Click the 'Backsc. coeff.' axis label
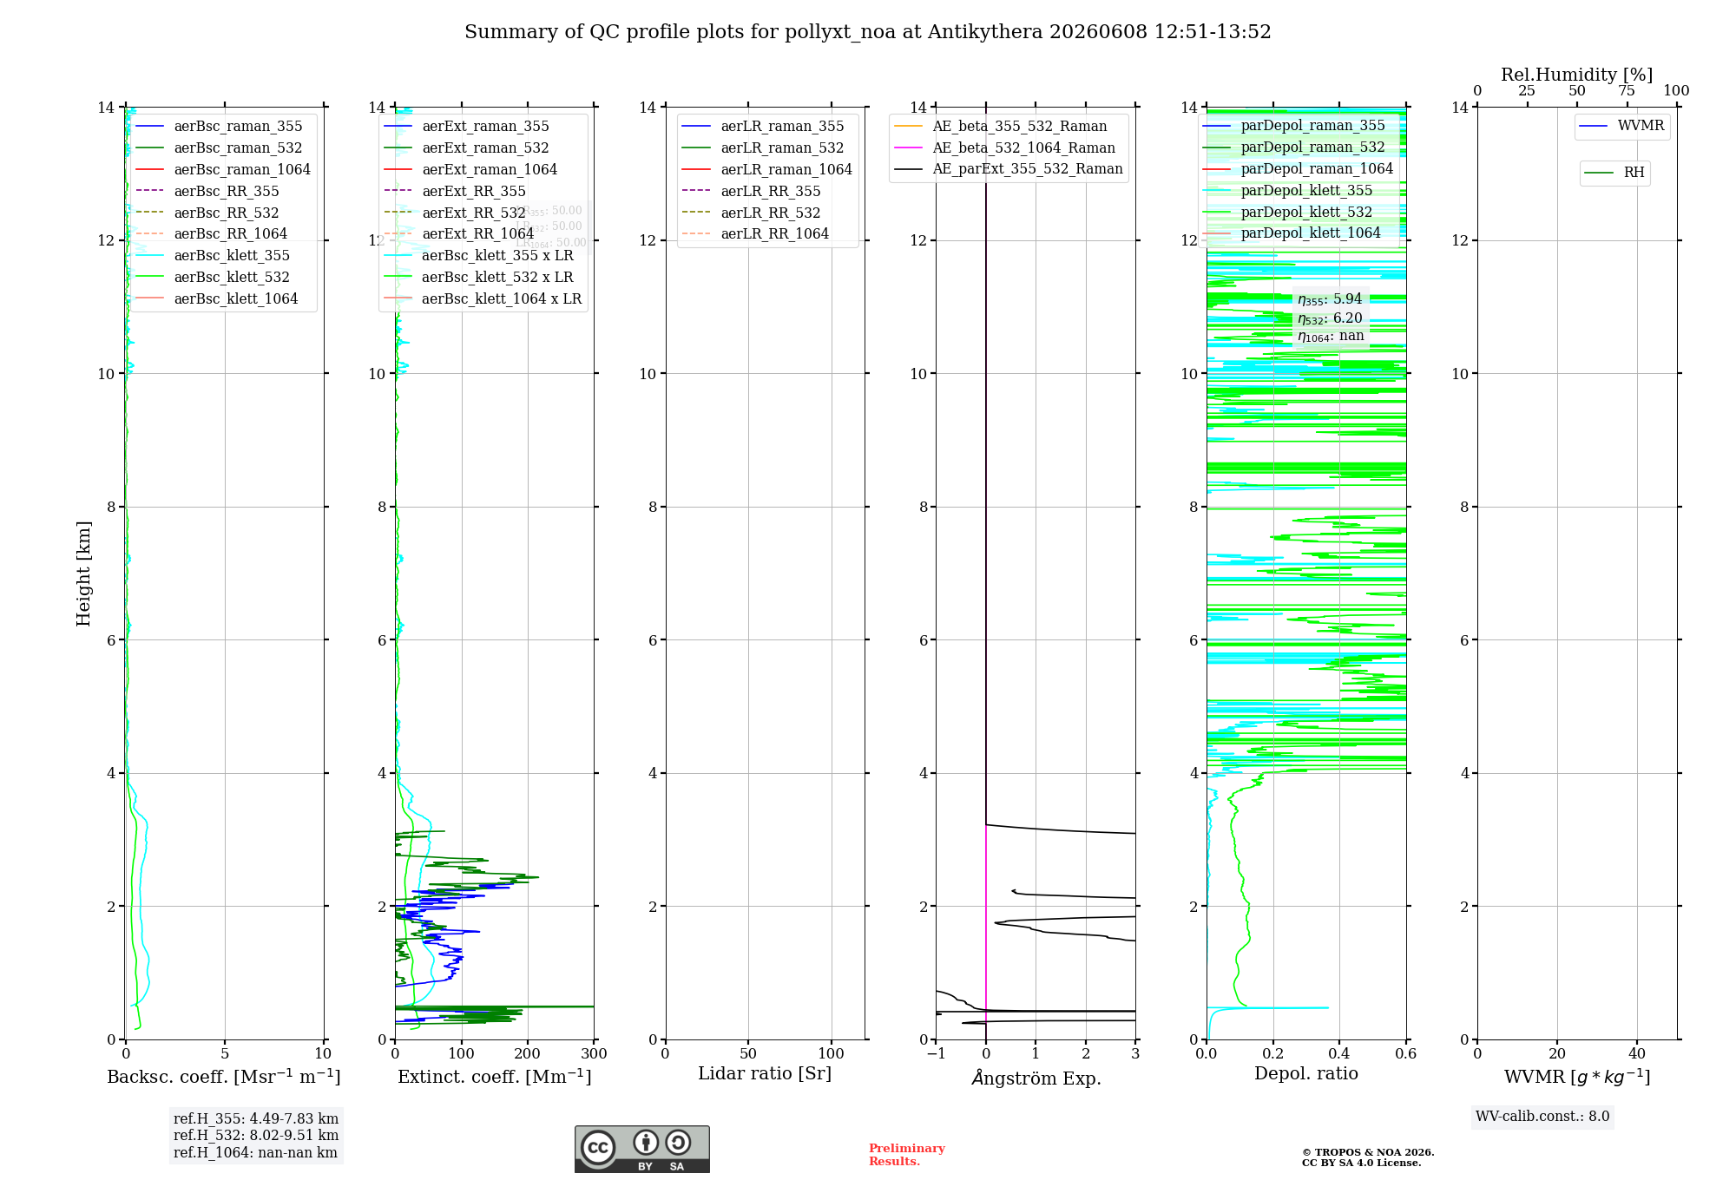The width and height of the screenshot is (1736, 1180). pyautogui.click(x=224, y=1077)
